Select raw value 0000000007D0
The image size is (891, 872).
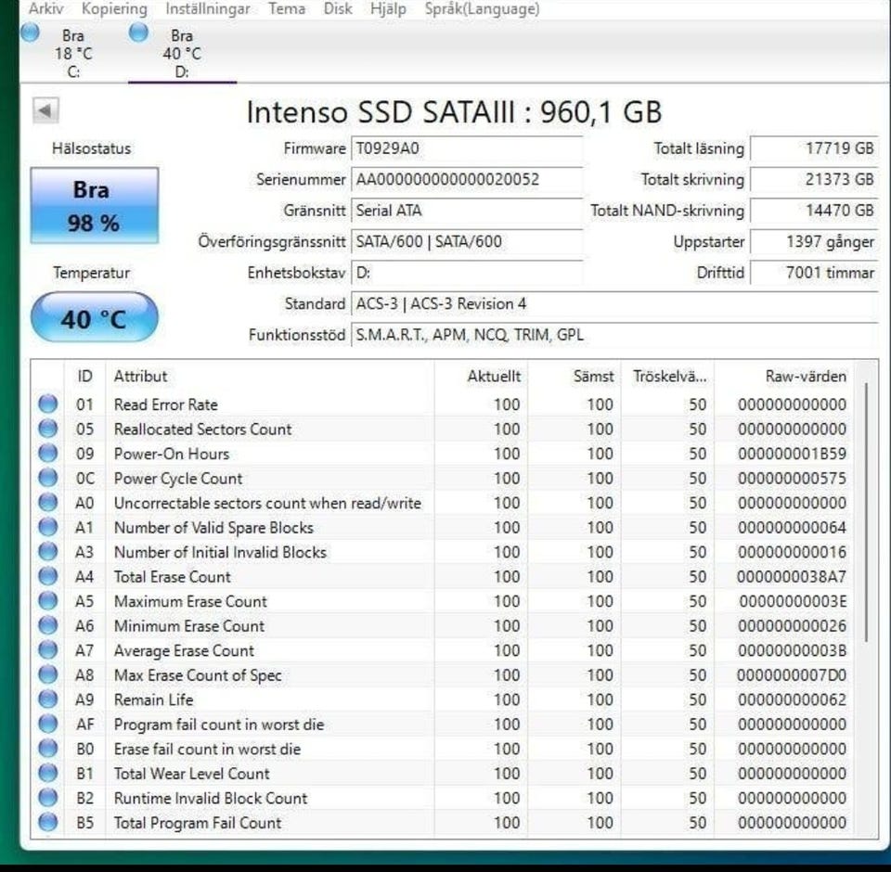point(792,675)
